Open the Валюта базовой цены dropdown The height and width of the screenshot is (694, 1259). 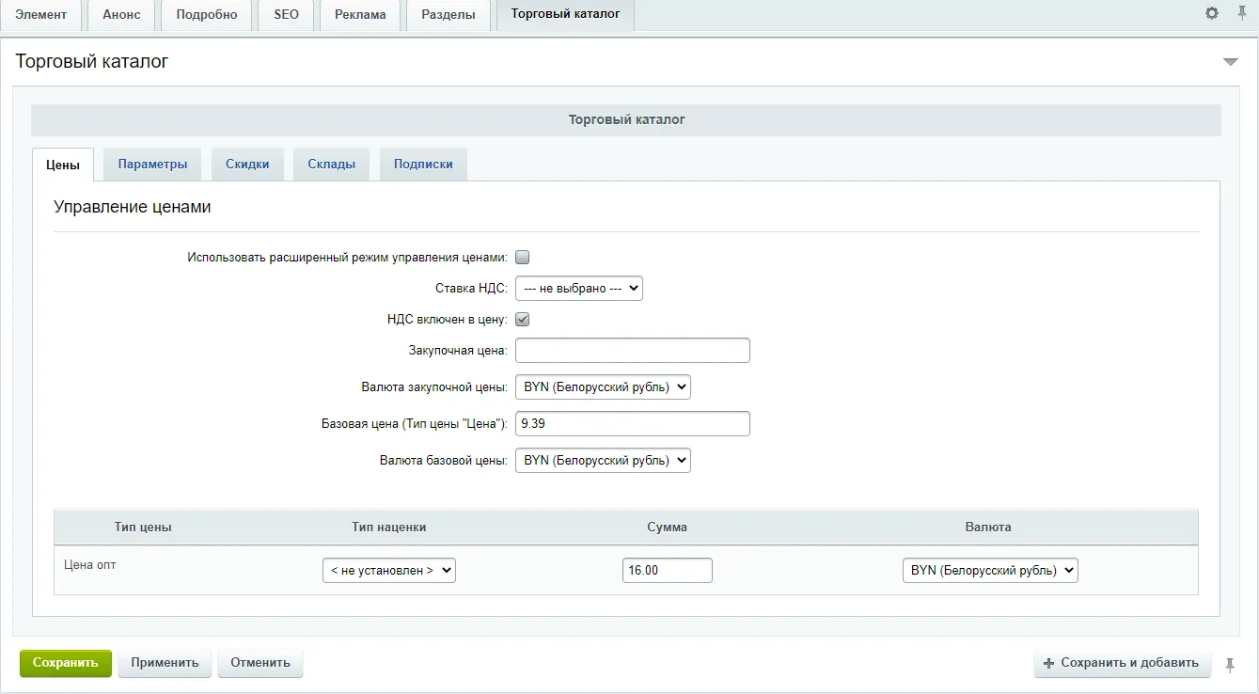click(x=603, y=461)
